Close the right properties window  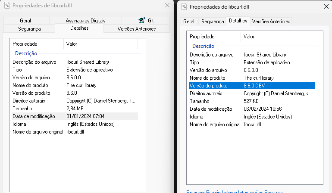326,6
